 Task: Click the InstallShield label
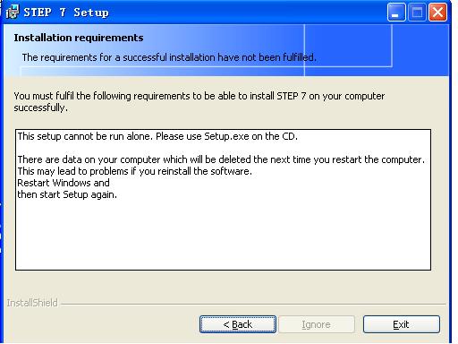pos(32,303)
